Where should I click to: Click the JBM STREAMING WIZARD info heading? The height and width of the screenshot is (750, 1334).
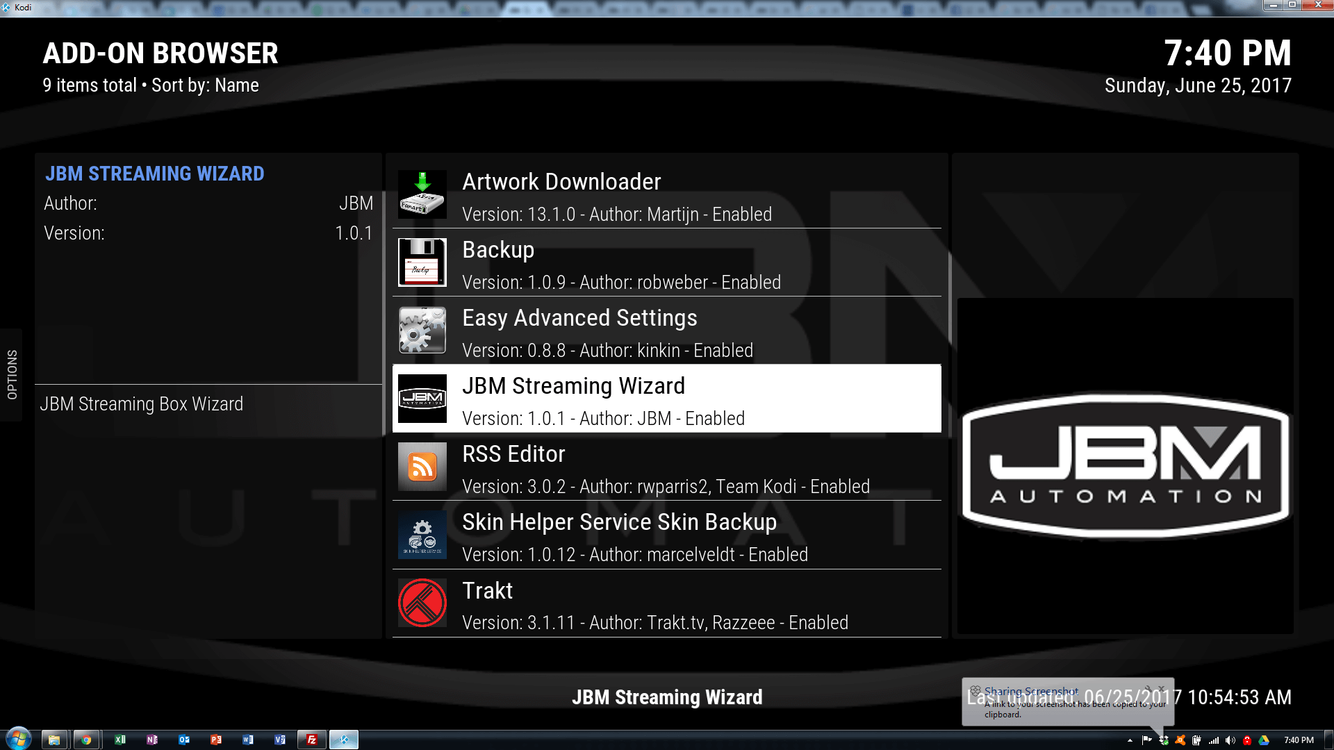[155, 174]
